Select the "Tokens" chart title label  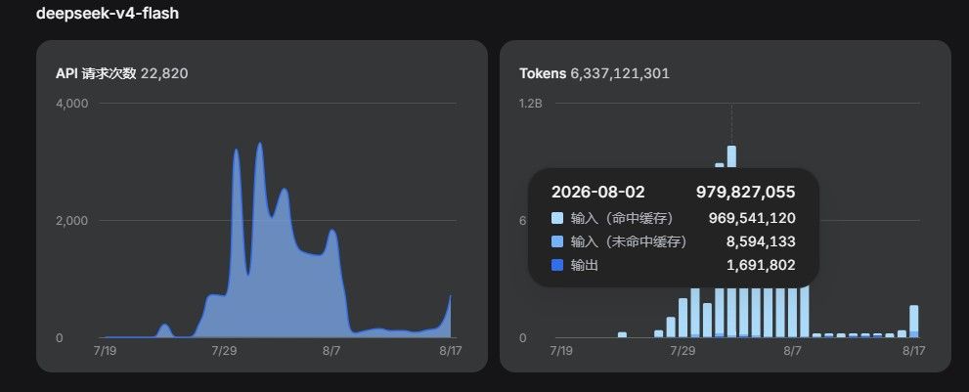543,73
